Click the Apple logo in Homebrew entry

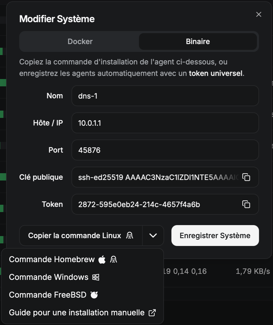click(x=102, y=260)
